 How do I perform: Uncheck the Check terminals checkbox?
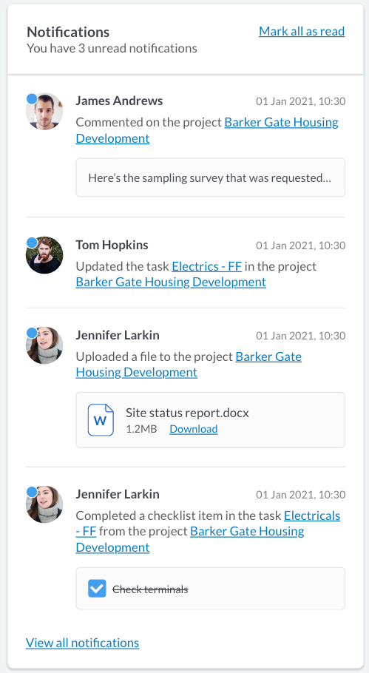point(97,589)
